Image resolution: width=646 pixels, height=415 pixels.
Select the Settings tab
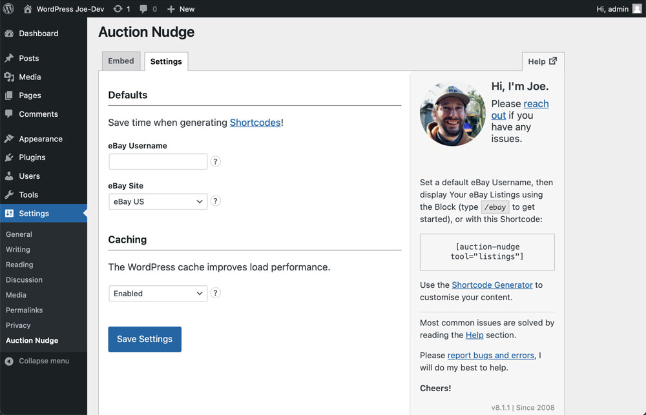[166, 61]
